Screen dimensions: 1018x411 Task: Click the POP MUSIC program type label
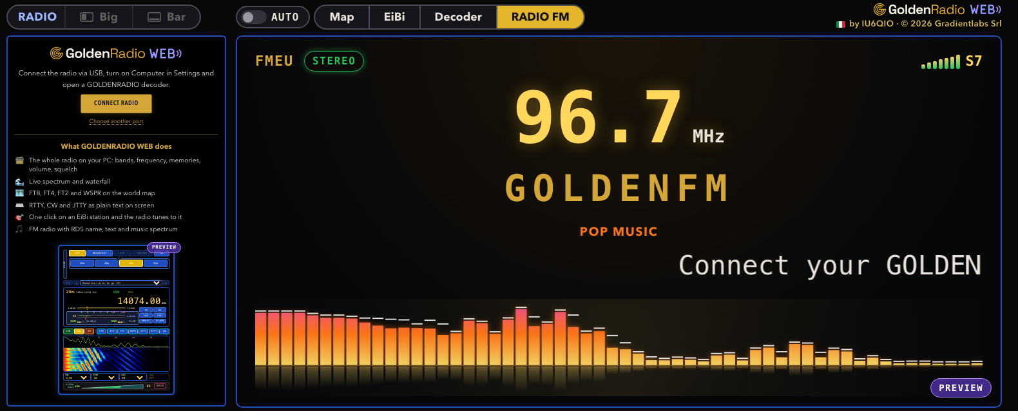[619, 231]
